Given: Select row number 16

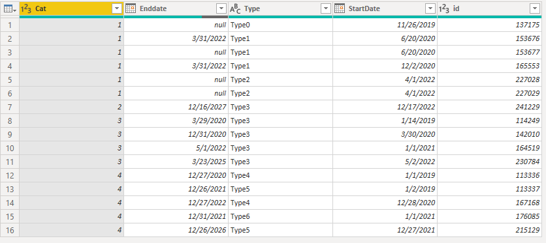Looking at the screenshot, I should pos(10,230).
